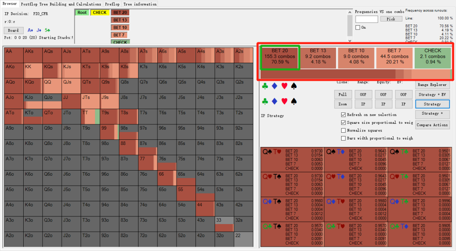456x251 pixels.
Task: Click the Q♣T♦ combo detail box
Action: (x=420, y=234)
